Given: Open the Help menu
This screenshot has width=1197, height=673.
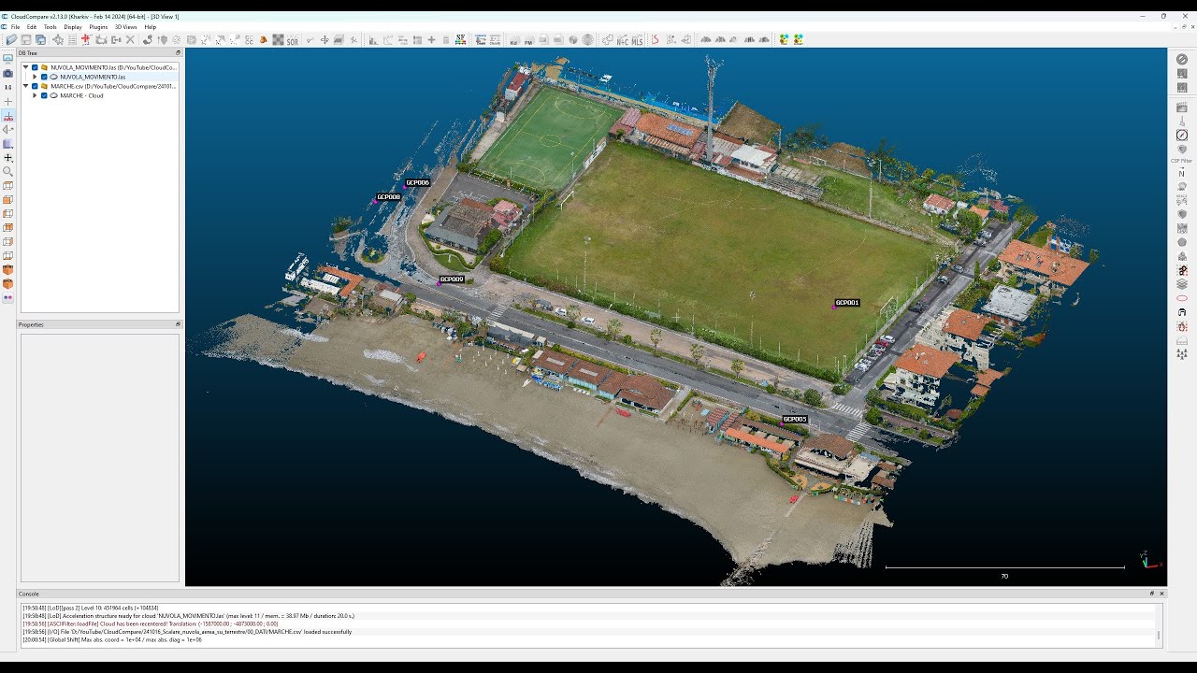Looking at the screenshot, I should (x=151, y=27).
